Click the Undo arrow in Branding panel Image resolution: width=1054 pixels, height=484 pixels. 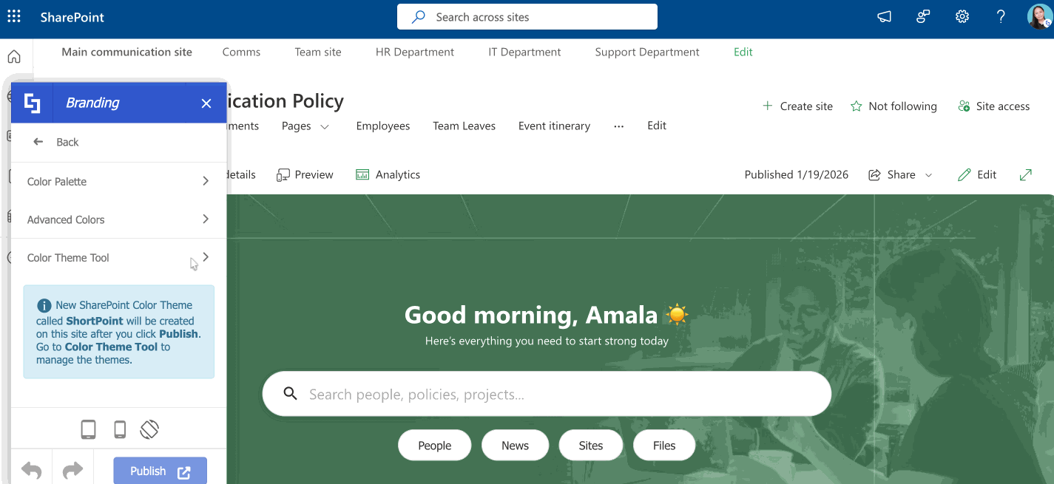click(x=31, y=471)
